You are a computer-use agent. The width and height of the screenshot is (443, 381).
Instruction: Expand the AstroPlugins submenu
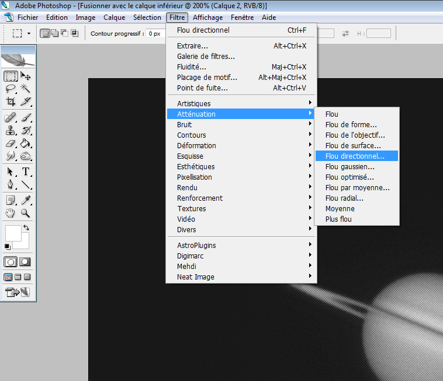(241, 246)
